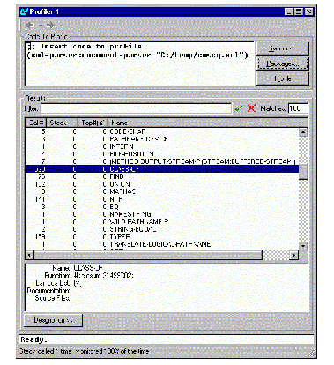The width and height of the screenshot is (334, 365).
Task: Select the STRING-EQUAL row
Action: click(162, 229)
